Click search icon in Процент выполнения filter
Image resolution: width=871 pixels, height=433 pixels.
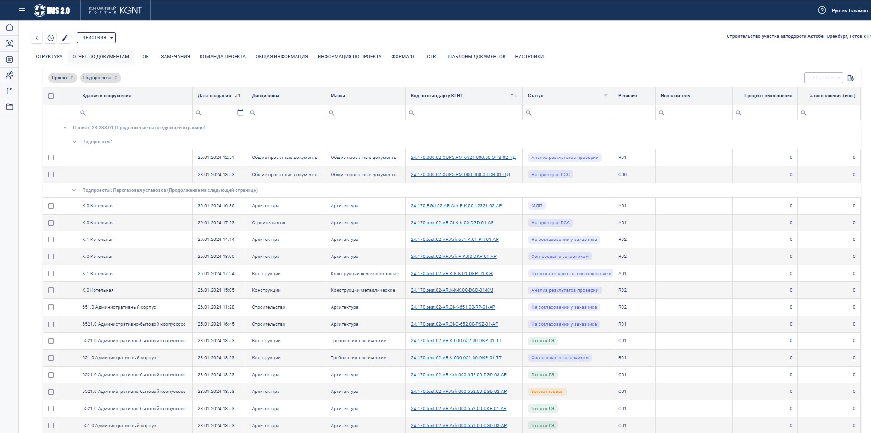[x=738, y=113]
